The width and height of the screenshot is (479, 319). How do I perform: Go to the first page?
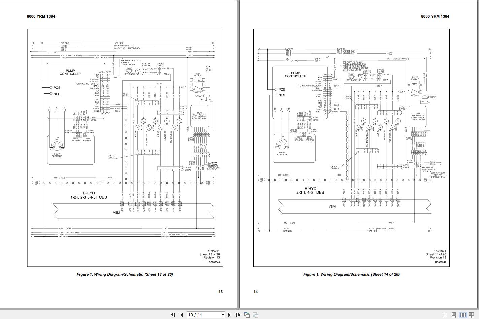pos(173,315)
